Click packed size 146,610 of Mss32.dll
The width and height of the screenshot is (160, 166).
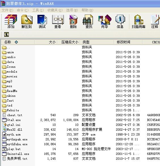[x=72, y=130]
